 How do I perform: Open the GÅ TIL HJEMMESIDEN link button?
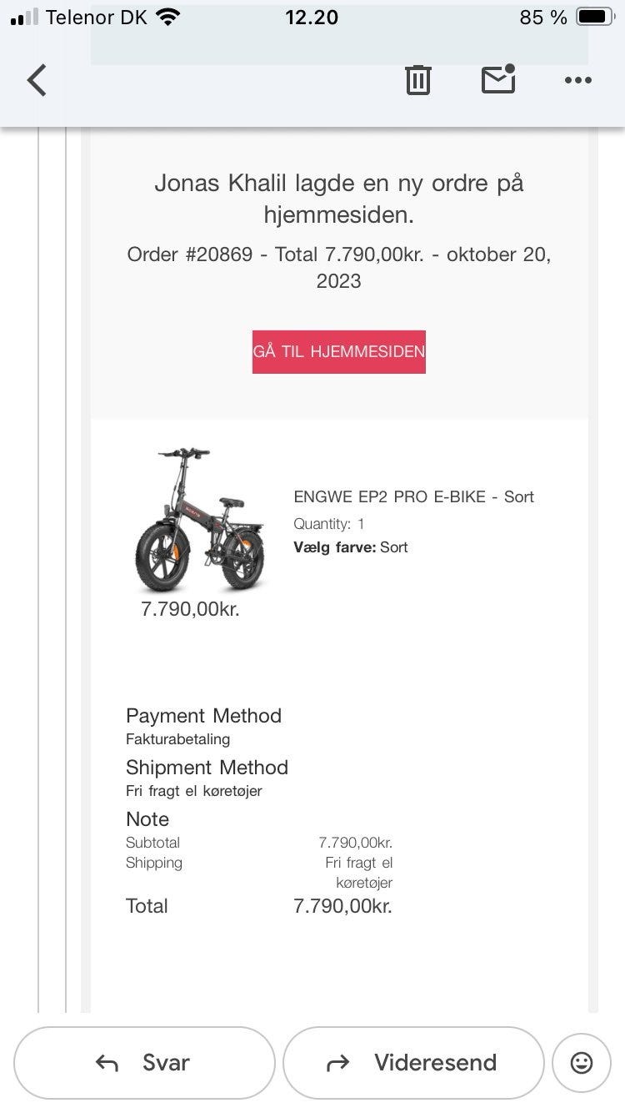339,351
